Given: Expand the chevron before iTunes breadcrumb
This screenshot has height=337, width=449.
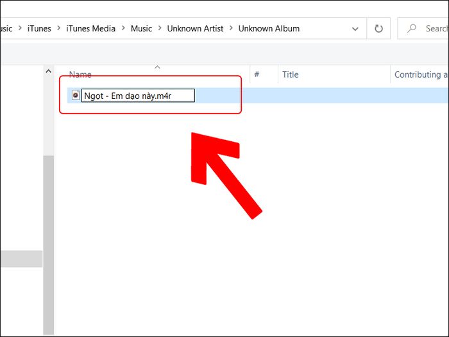Looking at the screenshot, I should pos(20,28).
